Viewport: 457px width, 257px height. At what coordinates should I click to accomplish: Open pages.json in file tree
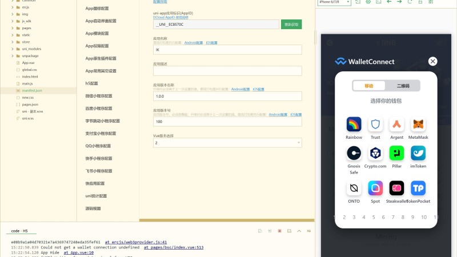[30, 105]
